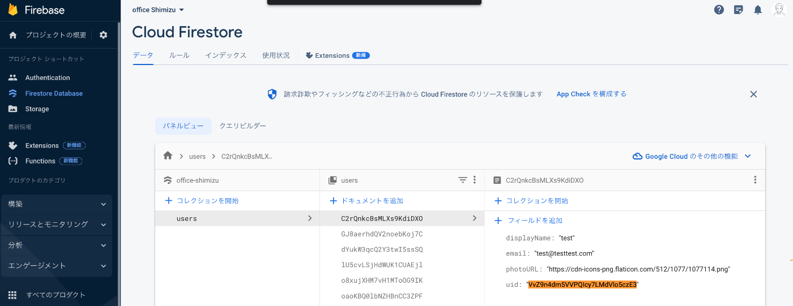The image size is (793, 306).
Task: Open the office Shimizu project dropdown
Action: coord(158,10)
